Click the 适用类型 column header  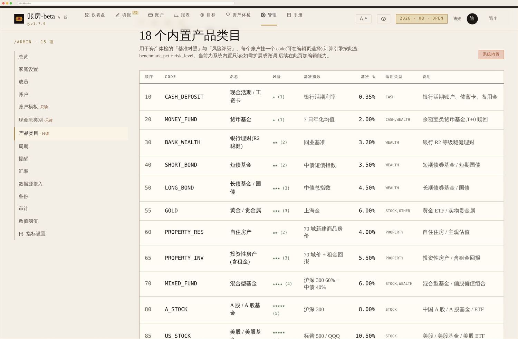[x=394, y=77]
